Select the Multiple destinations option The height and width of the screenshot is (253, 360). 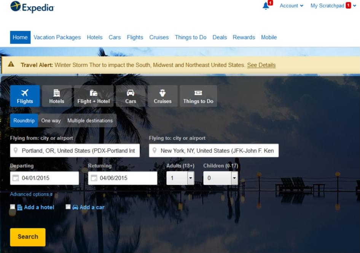pyautogui.click(x=90, y=120)
